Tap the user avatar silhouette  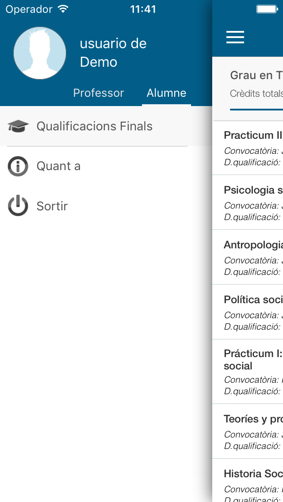coord(40,53)
